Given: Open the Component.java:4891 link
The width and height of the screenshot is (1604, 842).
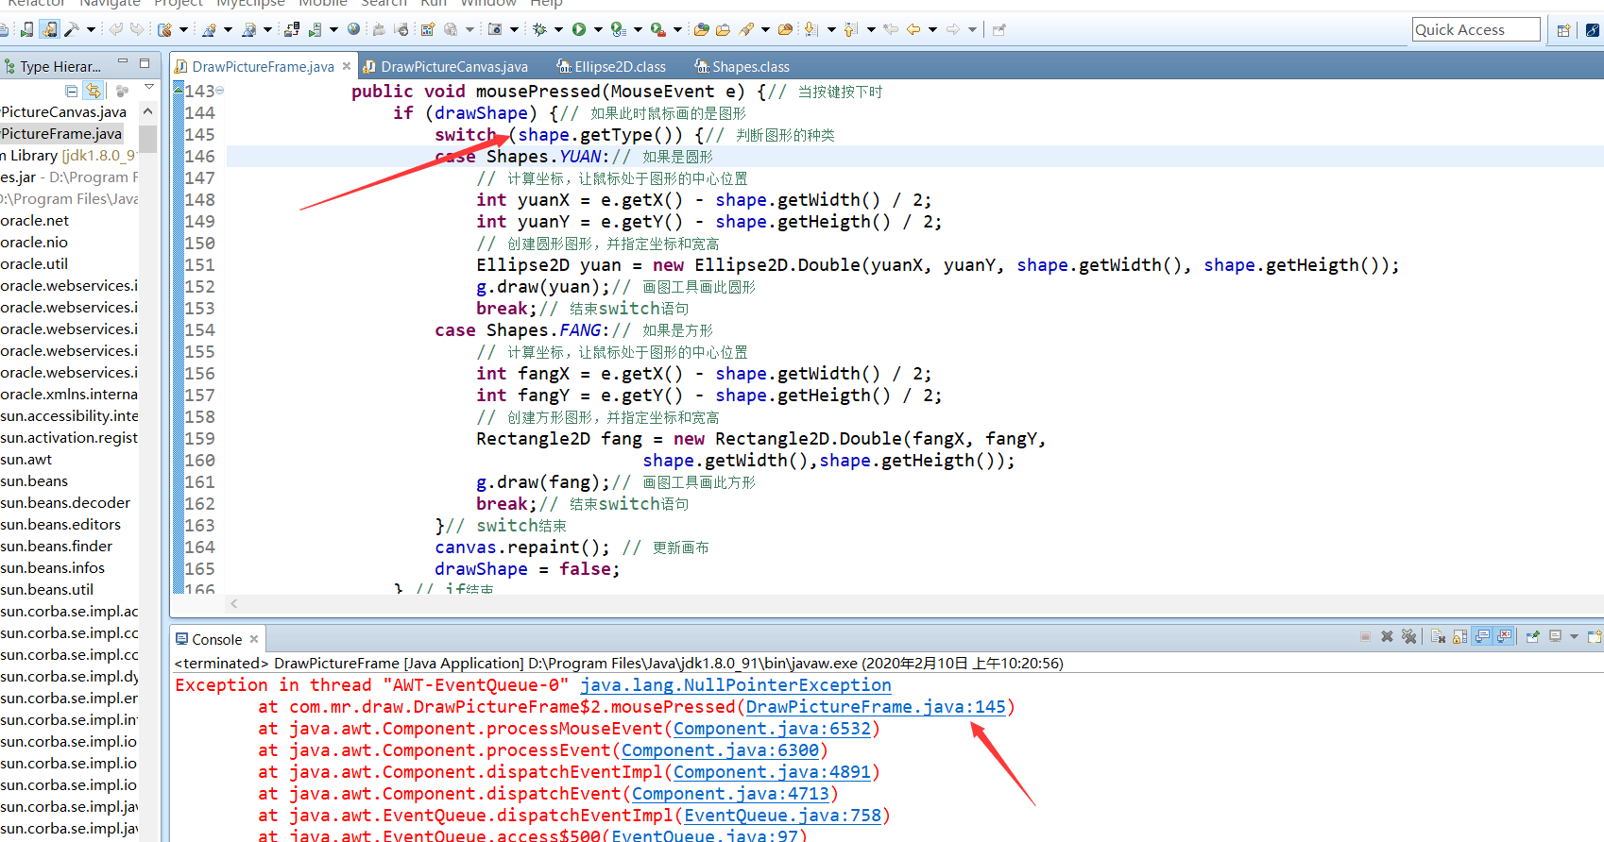Looking at the screenshot, I should click(x=772, y=772).
